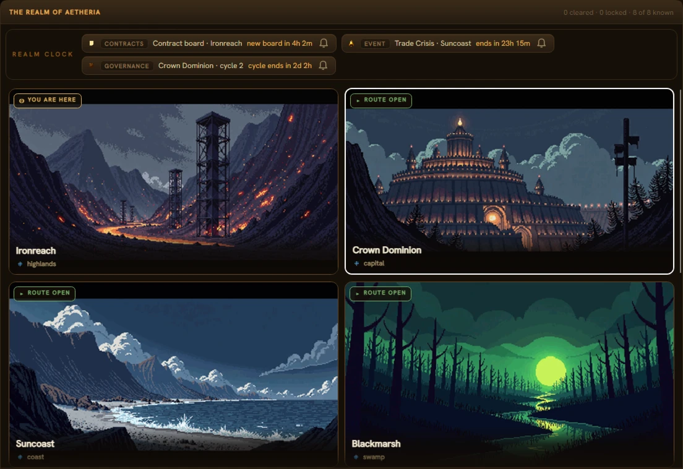Click the GOVERNANCE category label
The width and height of the screenshot is (683, 469).
[126, 66]
